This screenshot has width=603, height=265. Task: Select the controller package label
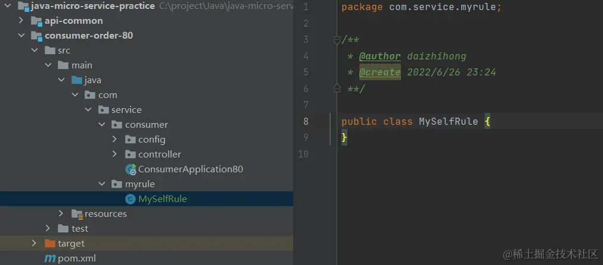coord(160,154)
